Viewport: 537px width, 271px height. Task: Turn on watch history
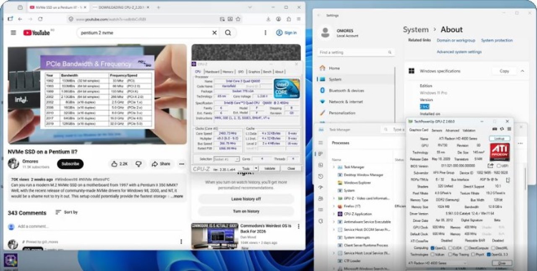coord(246,211)
